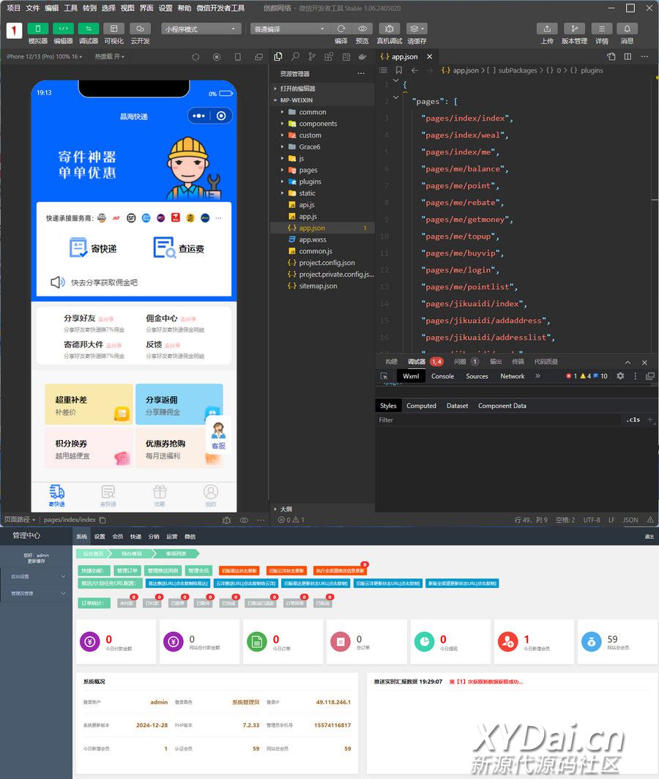
Task: Click the 真机调试 real device debug icon
Action: tap(389, 29)
